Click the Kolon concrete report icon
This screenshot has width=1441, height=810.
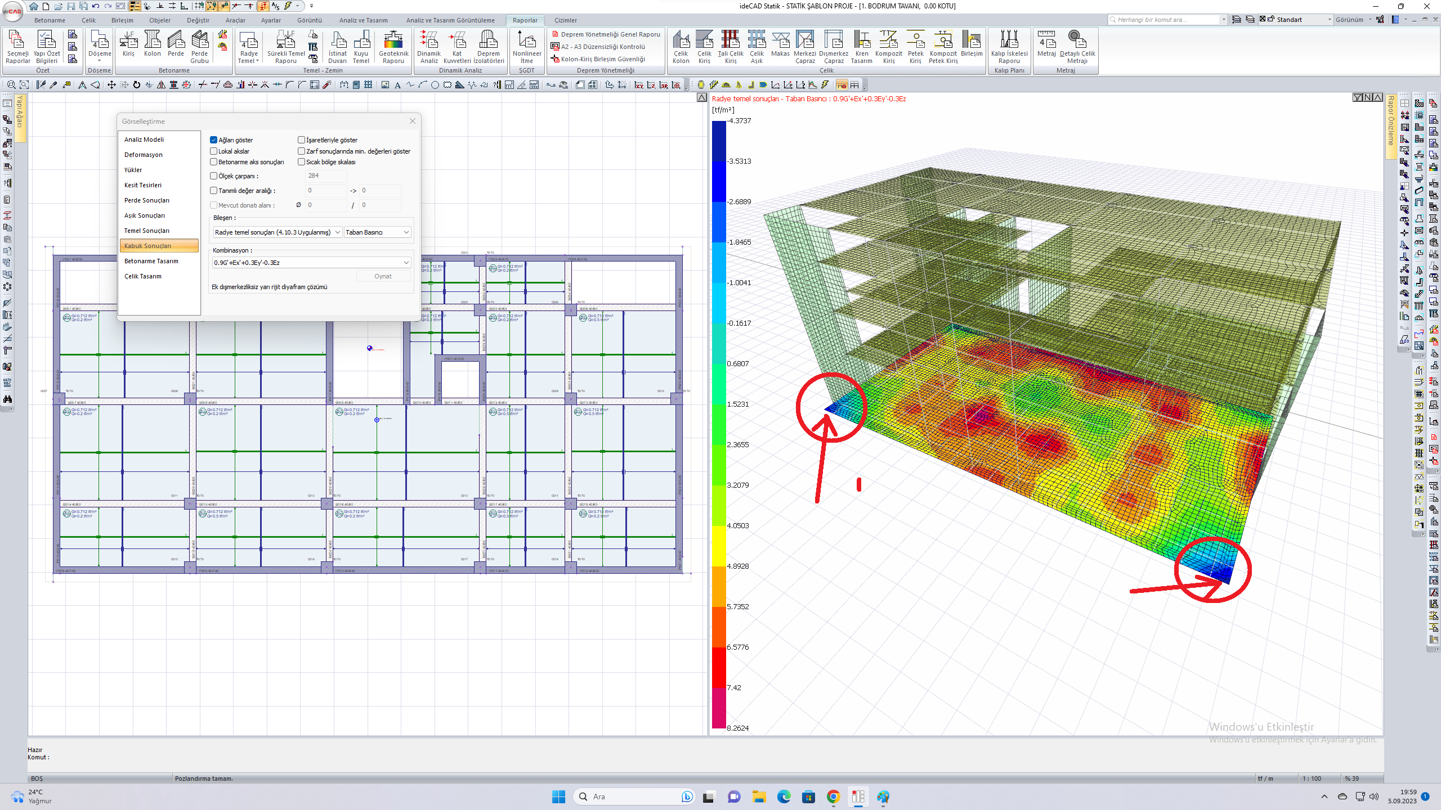click(152, 44)
